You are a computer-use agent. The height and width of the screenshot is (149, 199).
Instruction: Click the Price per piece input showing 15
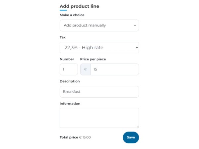114,70
